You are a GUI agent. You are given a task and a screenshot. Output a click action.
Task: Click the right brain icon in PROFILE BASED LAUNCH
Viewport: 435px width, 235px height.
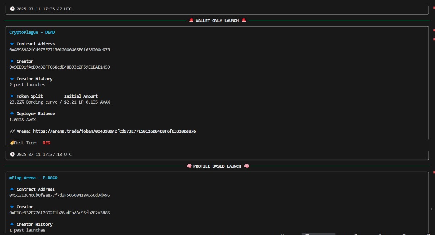246,166
